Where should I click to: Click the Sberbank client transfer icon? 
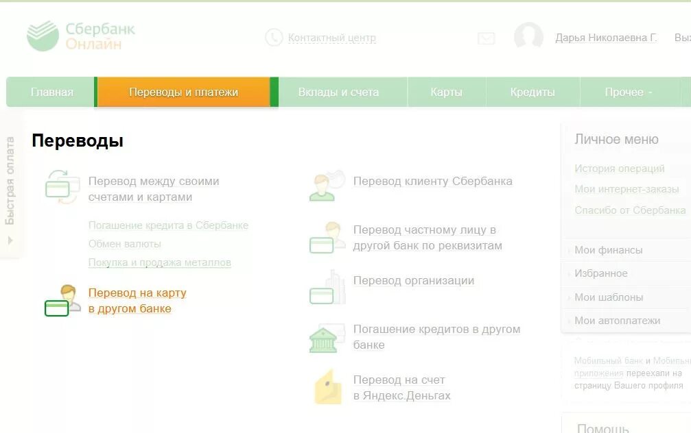(327, 186)
